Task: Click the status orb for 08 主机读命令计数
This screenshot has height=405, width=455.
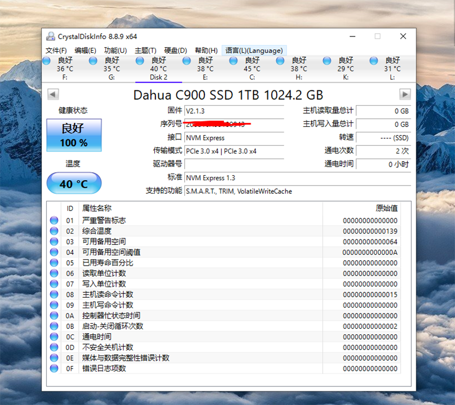Action: click(x=54, y=294)
